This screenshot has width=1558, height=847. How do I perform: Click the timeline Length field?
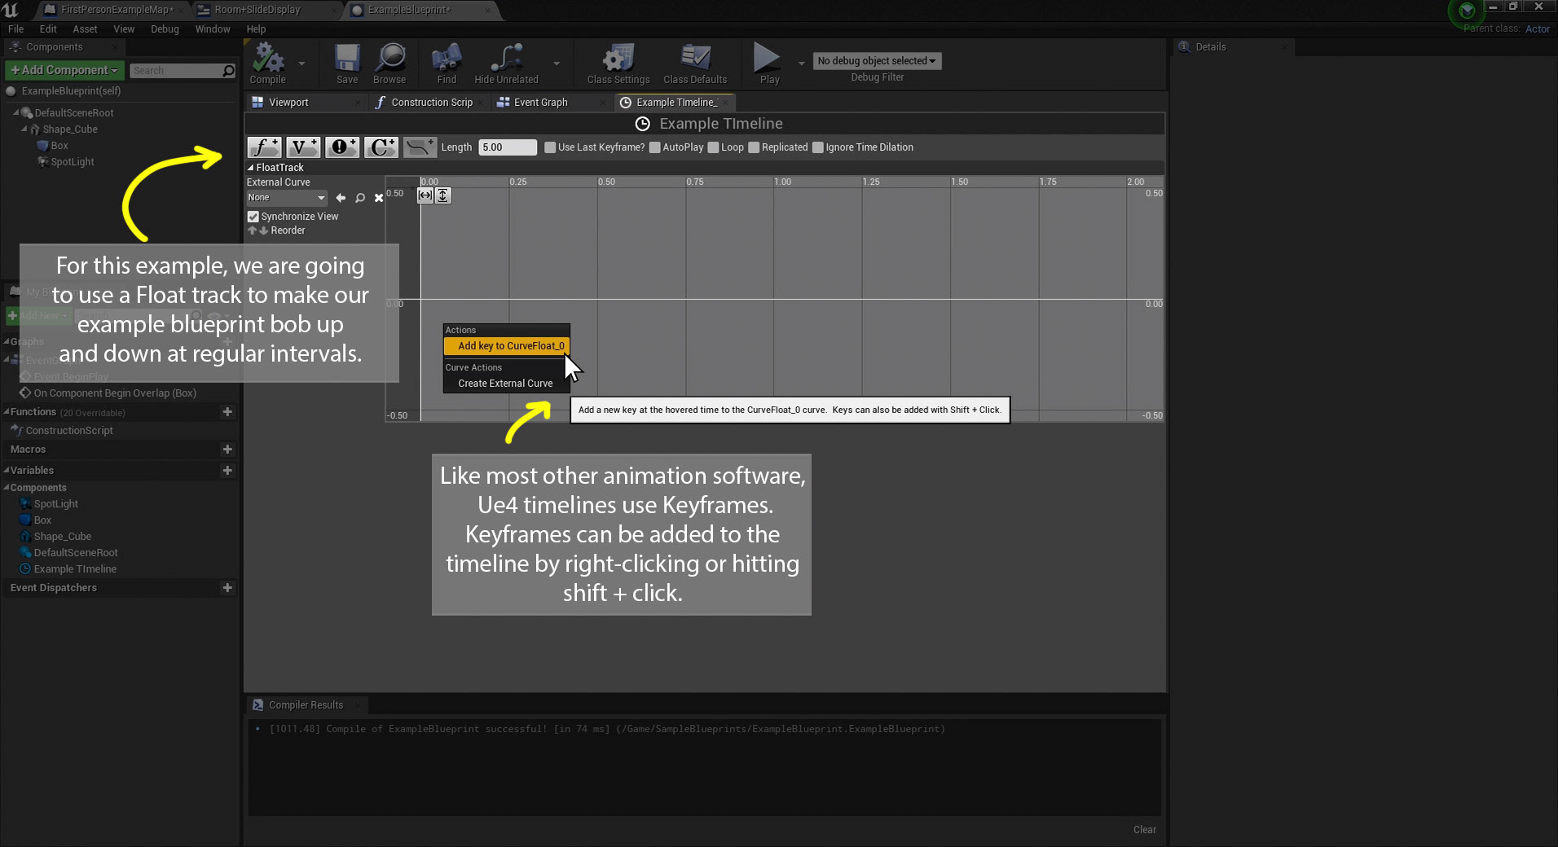coord(508,147)
